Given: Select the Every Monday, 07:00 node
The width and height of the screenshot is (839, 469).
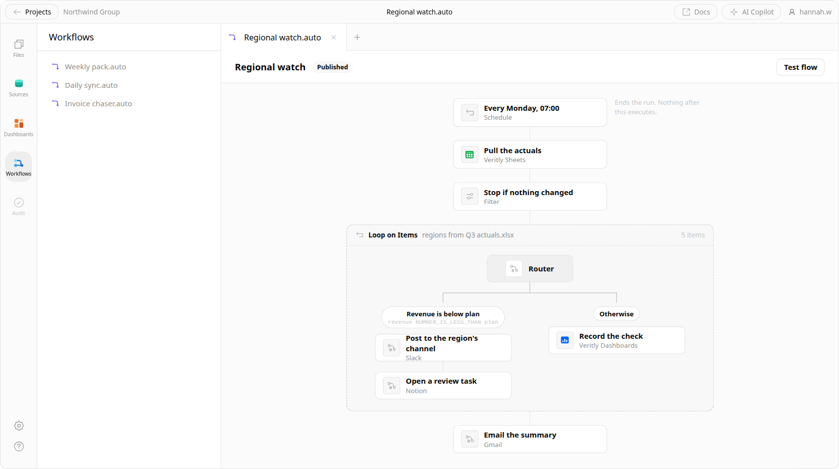Looking at the screenshot, I should point(530,112).
